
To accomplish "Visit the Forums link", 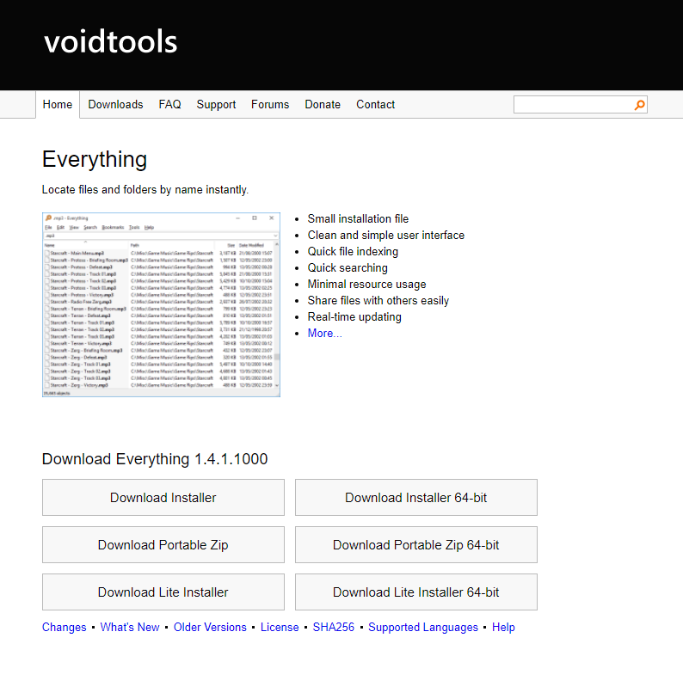I will coord(270,104).
